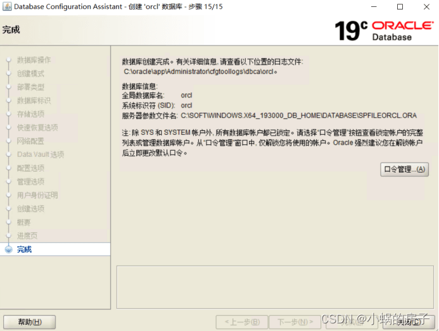
Task: Select the 用户身份证明 step in sidebar
Action: (x=37, y=195)
